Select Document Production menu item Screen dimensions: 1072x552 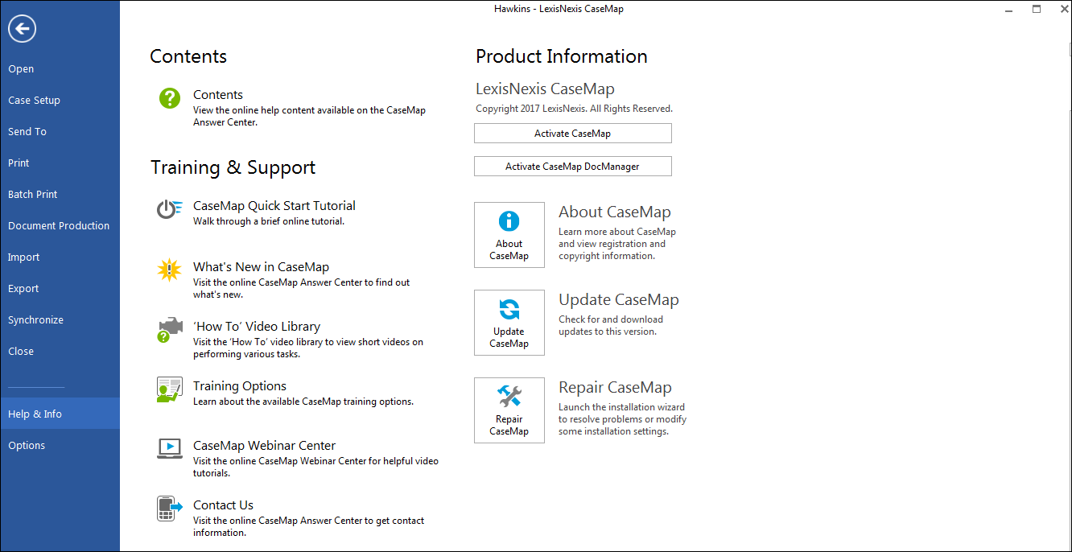[x=60, y=226]
